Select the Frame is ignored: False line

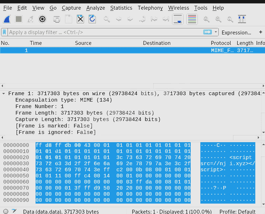click(56, 132)
